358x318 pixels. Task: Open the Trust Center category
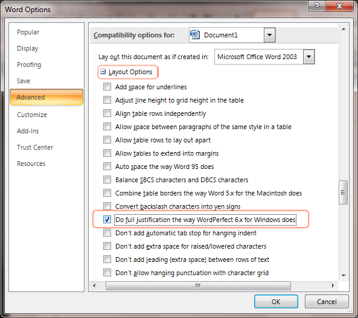pos(35,147)
